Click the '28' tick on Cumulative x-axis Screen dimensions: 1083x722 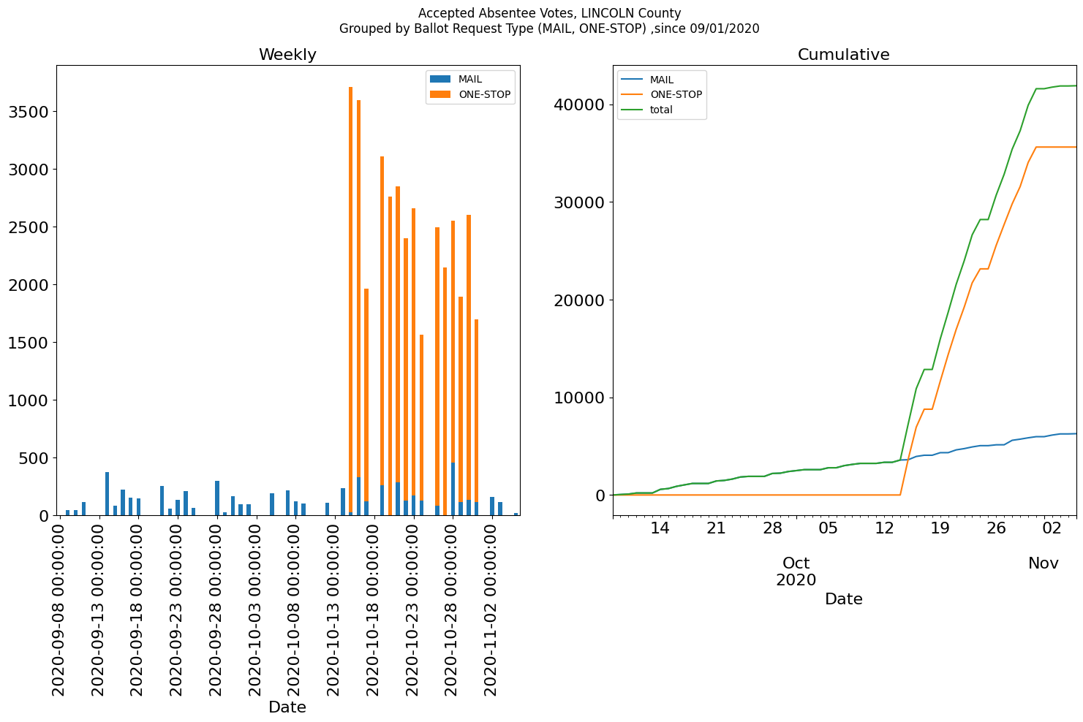click(772, 529)
